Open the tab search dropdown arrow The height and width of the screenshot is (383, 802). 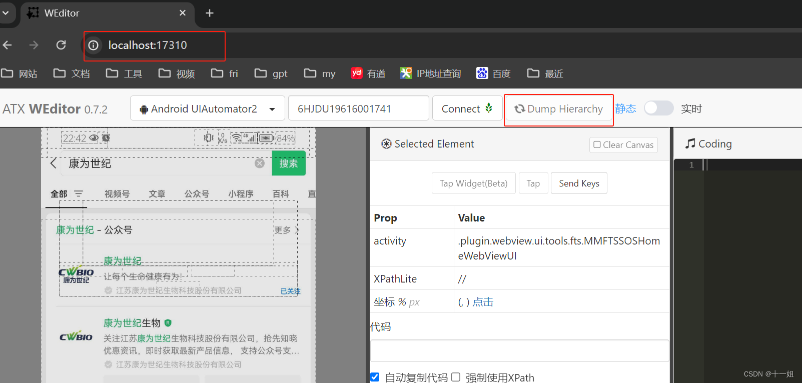coord(6,13)
